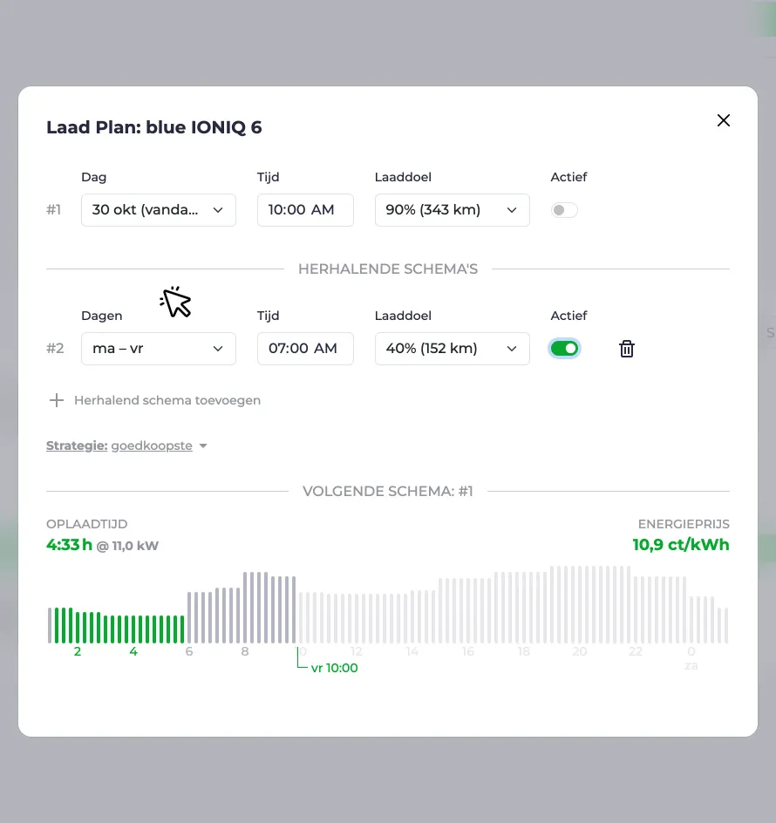
Task: Click the vr 10:00 marker on chart
Action: [334, 668]
